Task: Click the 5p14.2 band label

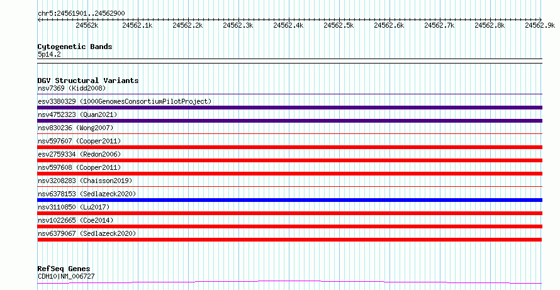Action: point(49,54)
